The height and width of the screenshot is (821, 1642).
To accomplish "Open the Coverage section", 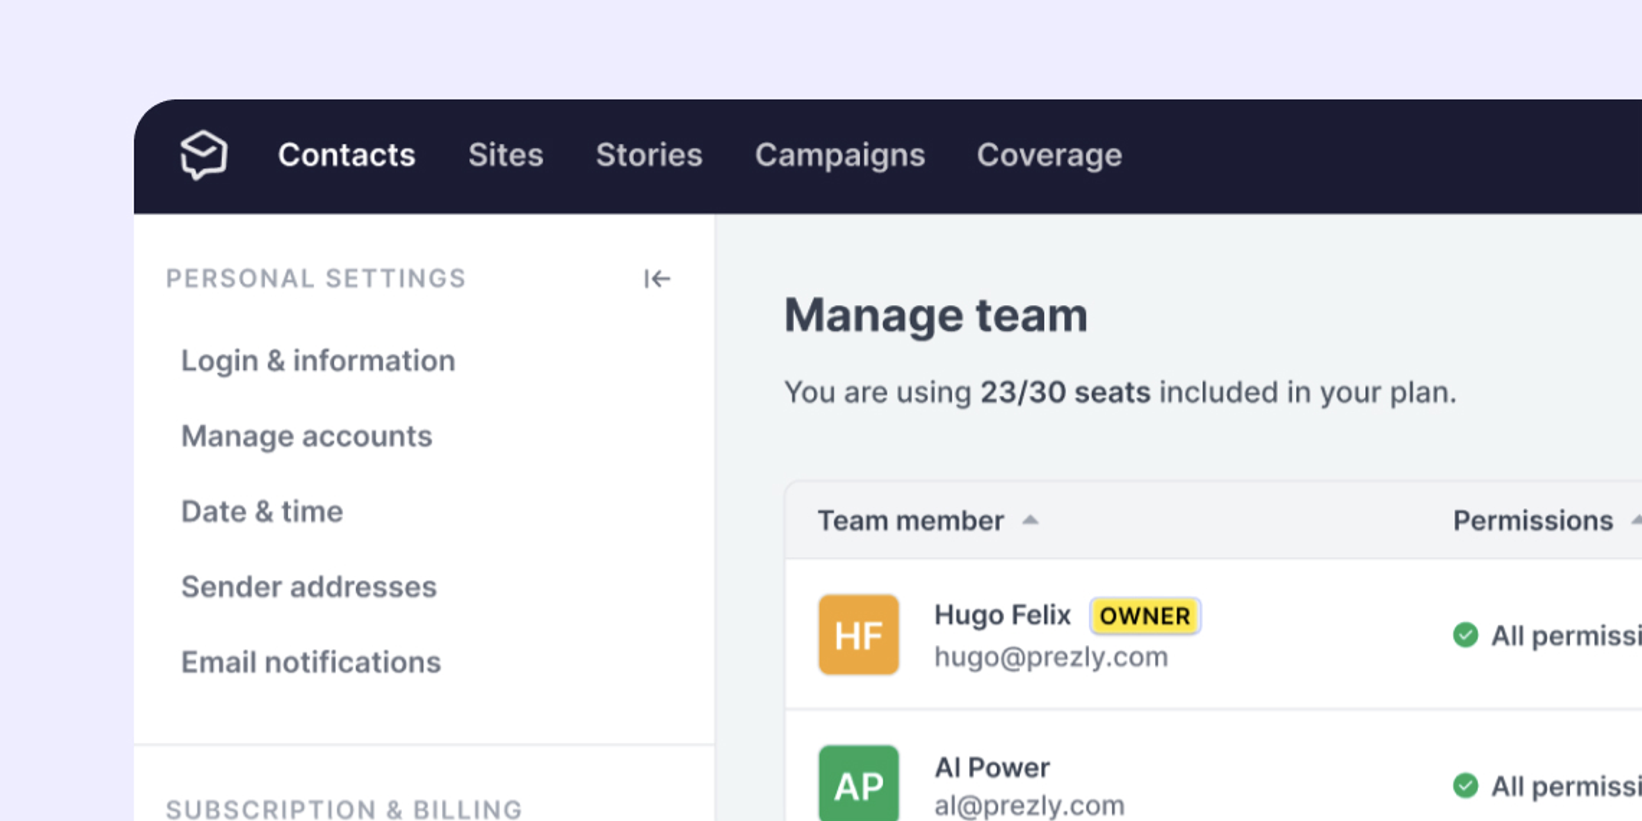I will [1049, 155].
